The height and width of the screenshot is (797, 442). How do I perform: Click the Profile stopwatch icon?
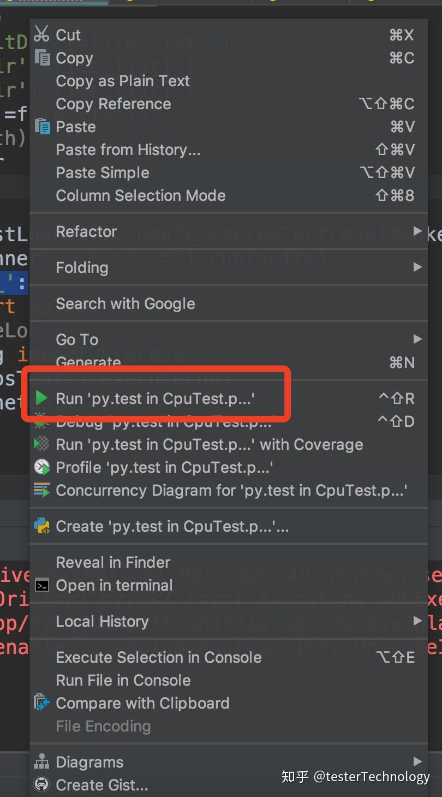click(x=41, y=467)
